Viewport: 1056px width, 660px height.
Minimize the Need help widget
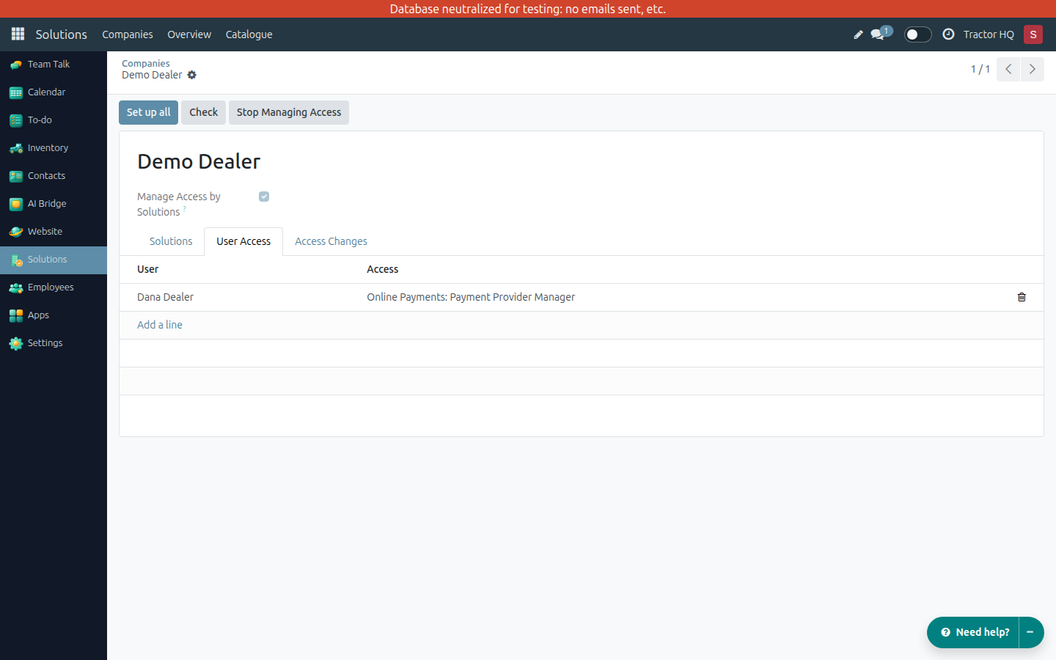point(1031,632)
